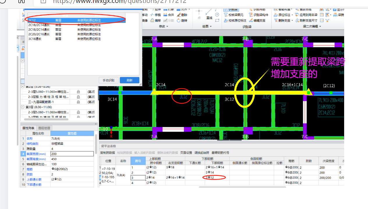Click lock icon of first 2-3层5.060~11.060m row
The image size is (368, 209).
(x=78, y=91)
